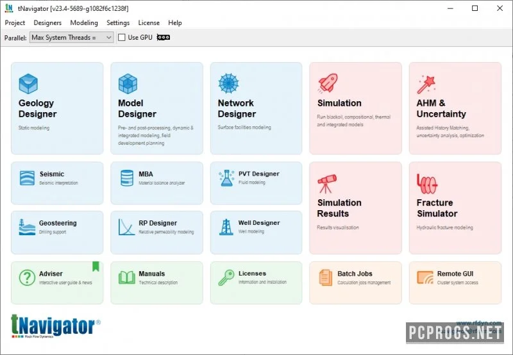Click the Batch Jobs documents icon
513x355 pixels.
coord(326,277)
